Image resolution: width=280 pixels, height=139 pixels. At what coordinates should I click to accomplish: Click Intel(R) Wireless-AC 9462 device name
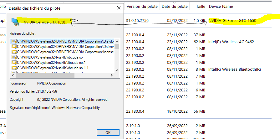pos(231,42)
